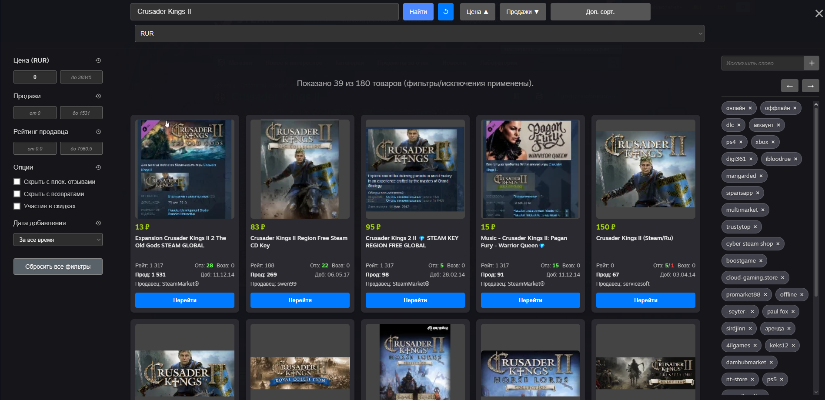This screenshot has width=825, height=400.
Task: Remove the 'онлайн' exclusion tag
Action: [750, 108]
